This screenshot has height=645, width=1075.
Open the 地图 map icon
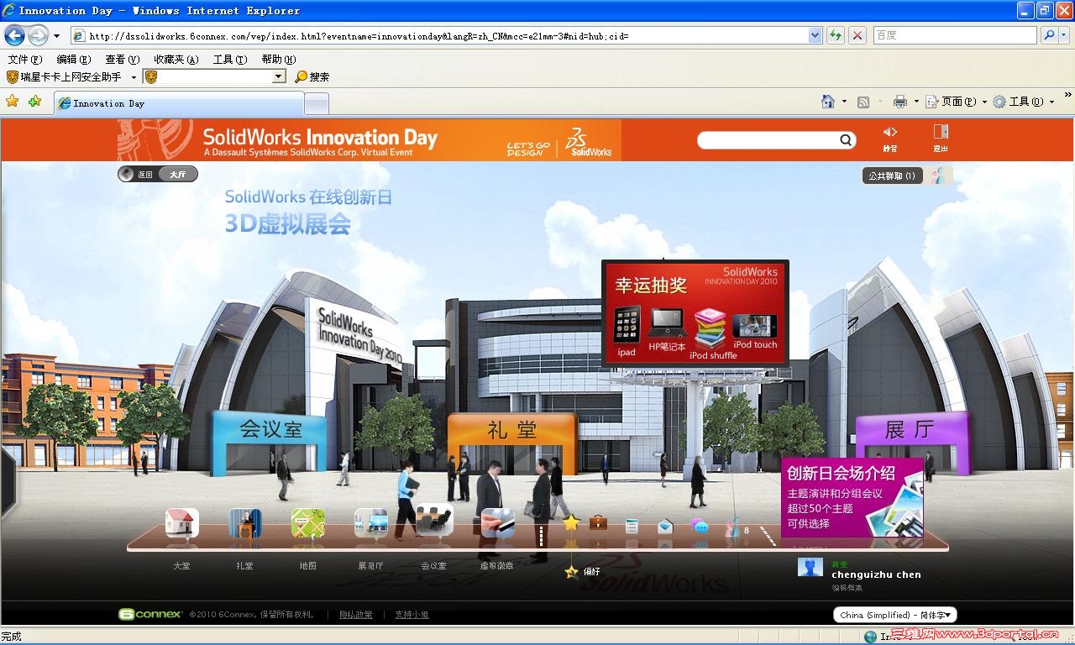308,523
